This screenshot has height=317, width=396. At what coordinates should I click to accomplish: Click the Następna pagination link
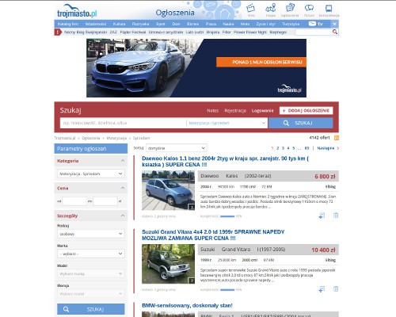point(326,148)
